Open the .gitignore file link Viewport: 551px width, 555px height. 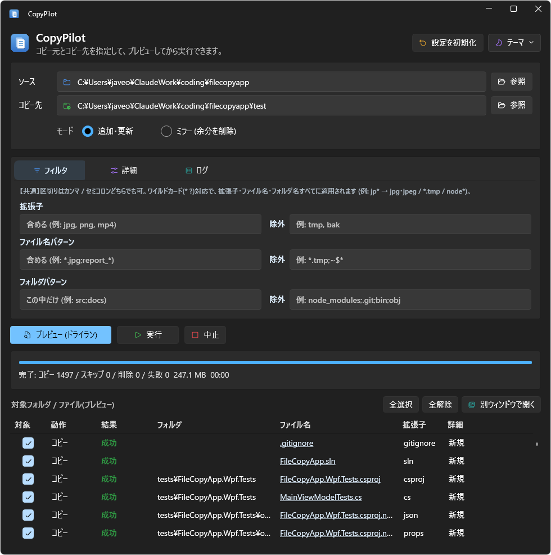click(296, 443)
